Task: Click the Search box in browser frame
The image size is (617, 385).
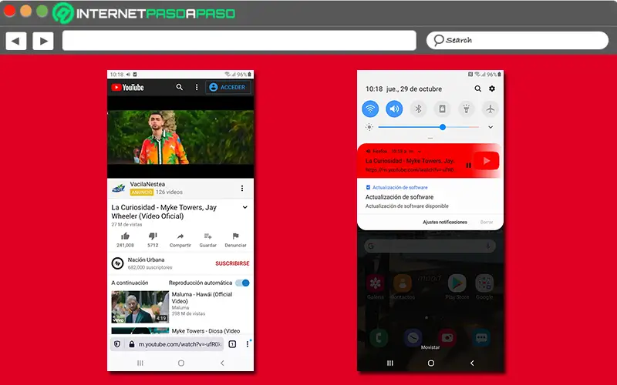Action: [517, 41]
